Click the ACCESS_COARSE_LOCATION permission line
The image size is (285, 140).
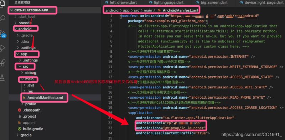[x=206, y=108]
